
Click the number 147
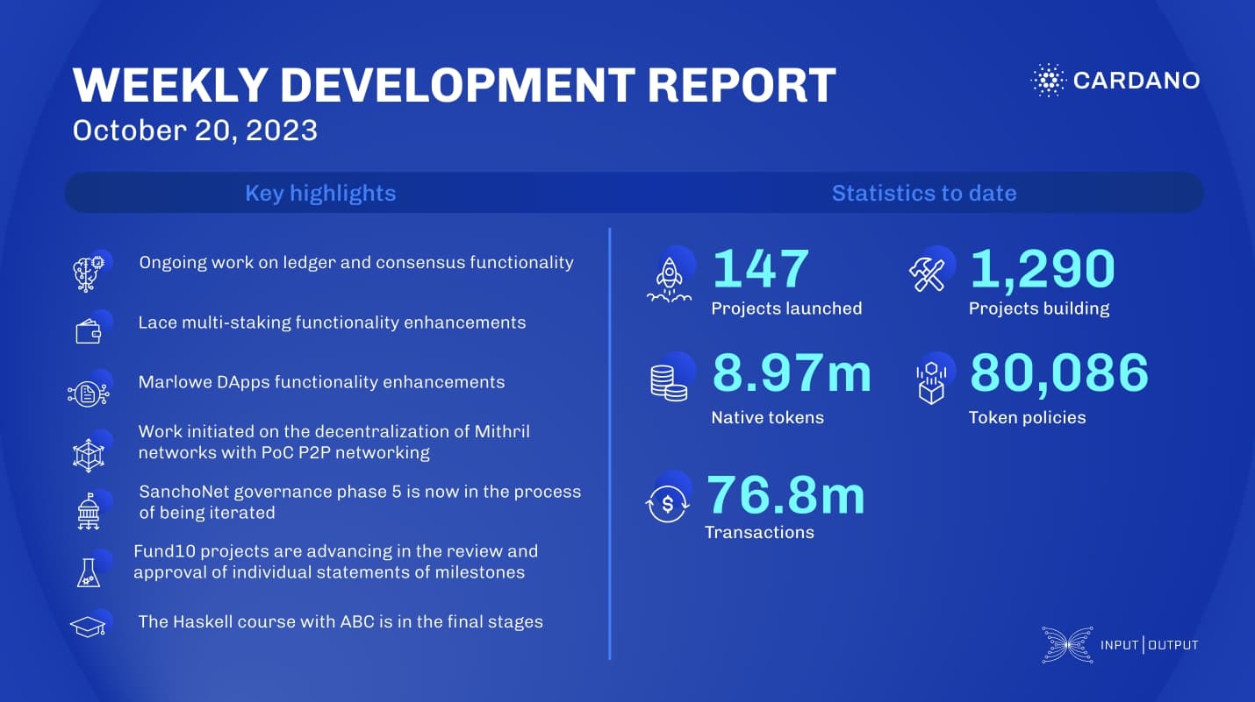[x=760, y=268]
